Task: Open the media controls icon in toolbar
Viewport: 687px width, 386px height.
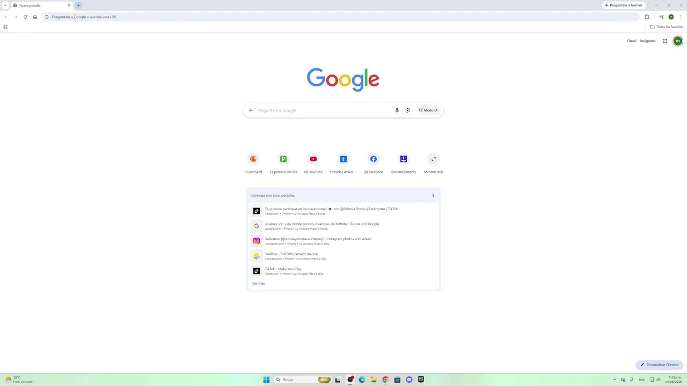Action: (x=661, y=17)
